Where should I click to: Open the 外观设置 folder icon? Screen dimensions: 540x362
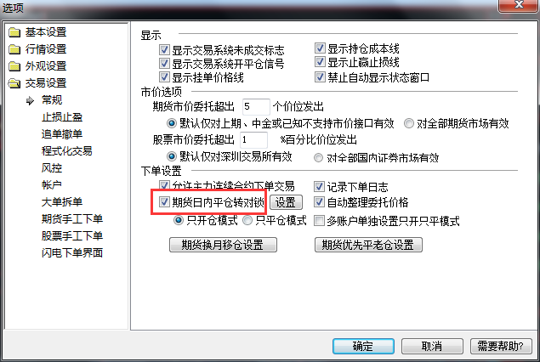[14, 66]
